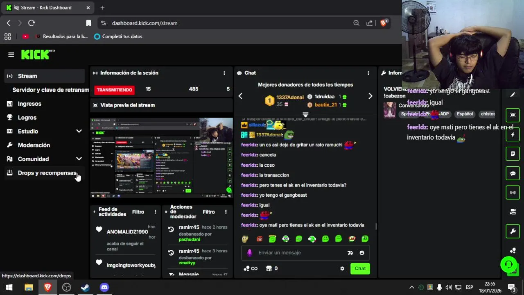Expand the Estudio submenu chevron
The image size is (524, 295).
[x=79, y=131]
